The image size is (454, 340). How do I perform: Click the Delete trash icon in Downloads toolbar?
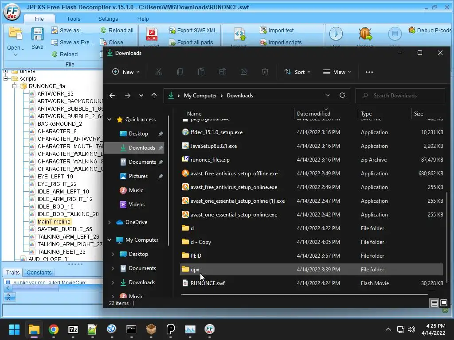coord(265,72)
